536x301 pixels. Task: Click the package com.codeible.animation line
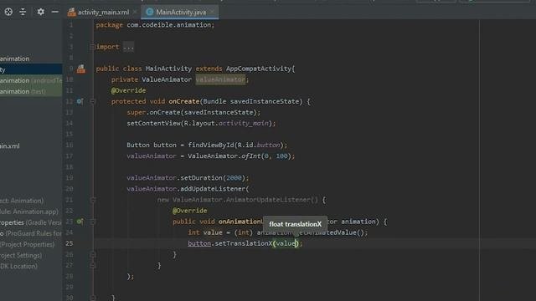click(x=155, y=25)
